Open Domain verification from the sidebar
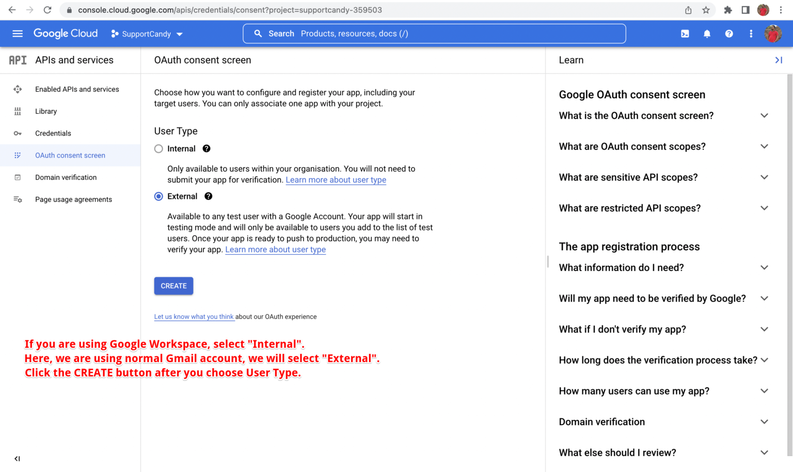The height and width of the screenshot is (472, 793). tap(66, 177)
